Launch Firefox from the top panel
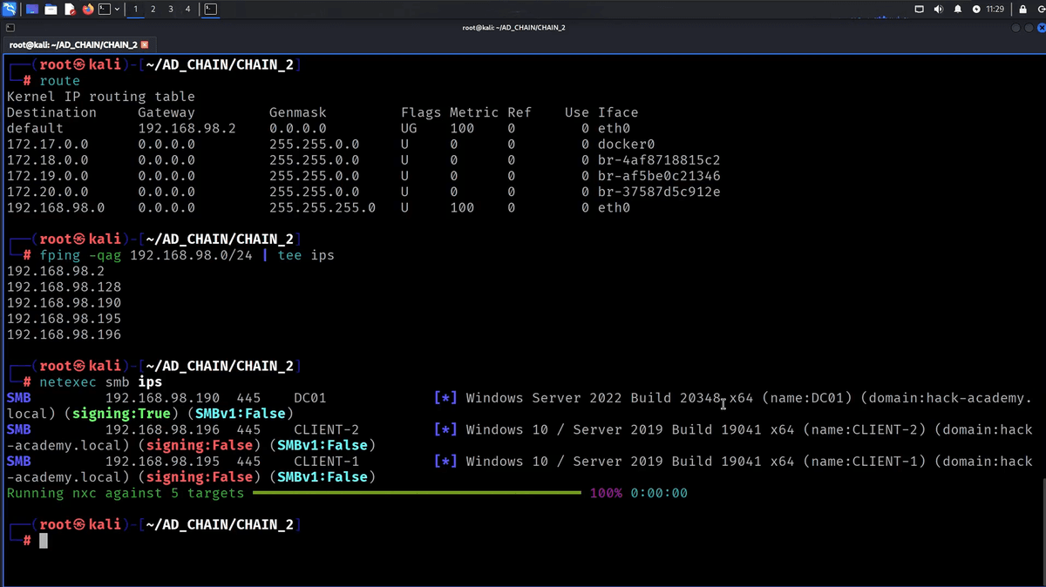 88,10
